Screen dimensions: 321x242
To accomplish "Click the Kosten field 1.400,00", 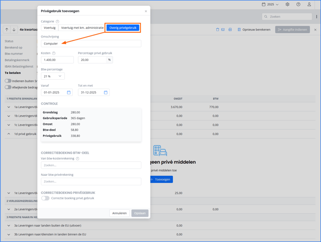I will pyautogui.click(x=57, y=60).
